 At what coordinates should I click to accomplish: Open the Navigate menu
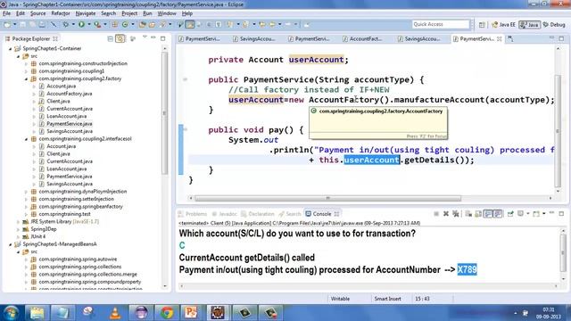[86, 13]
